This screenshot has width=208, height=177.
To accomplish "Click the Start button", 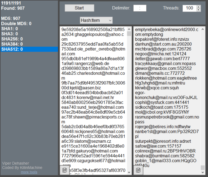I will (79, 8).
